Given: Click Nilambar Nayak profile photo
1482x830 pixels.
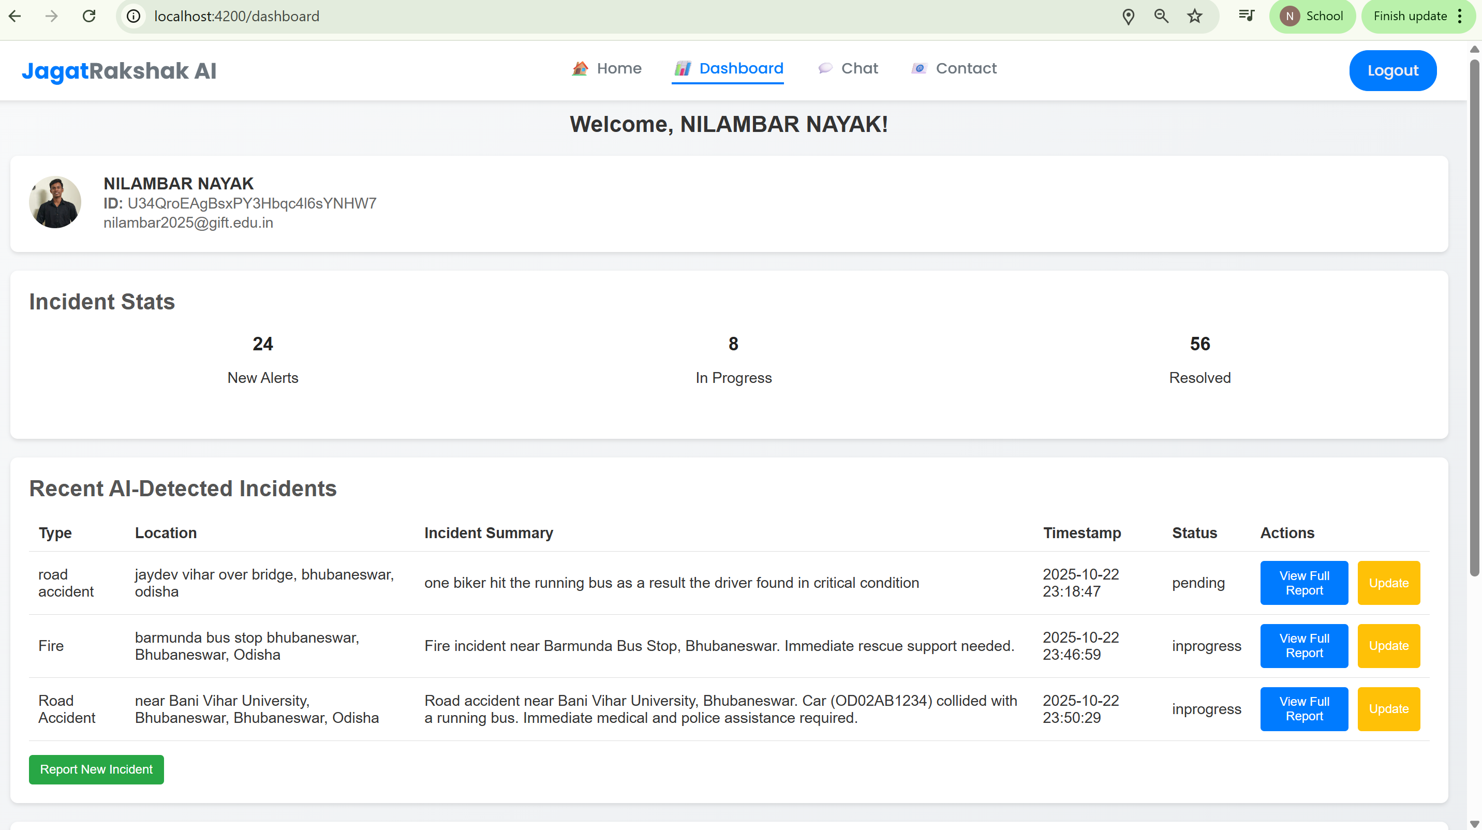Looking at the screenshot, I should 55,202.
